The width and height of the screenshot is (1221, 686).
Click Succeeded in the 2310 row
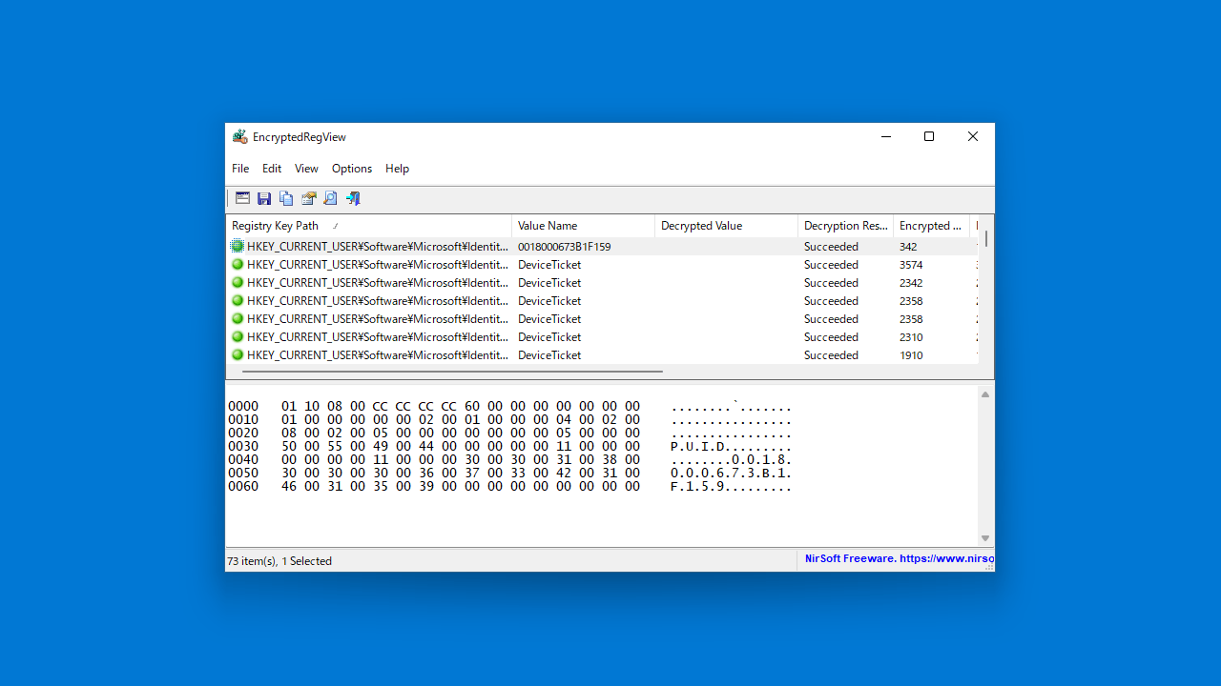[831, 336]
